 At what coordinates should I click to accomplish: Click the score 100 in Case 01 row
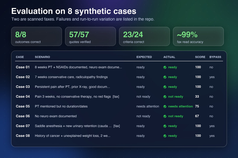tap(198, 67)
